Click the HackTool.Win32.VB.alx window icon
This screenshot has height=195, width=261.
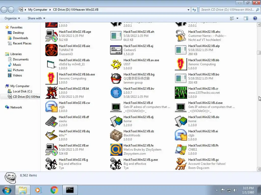pos(51,64)
